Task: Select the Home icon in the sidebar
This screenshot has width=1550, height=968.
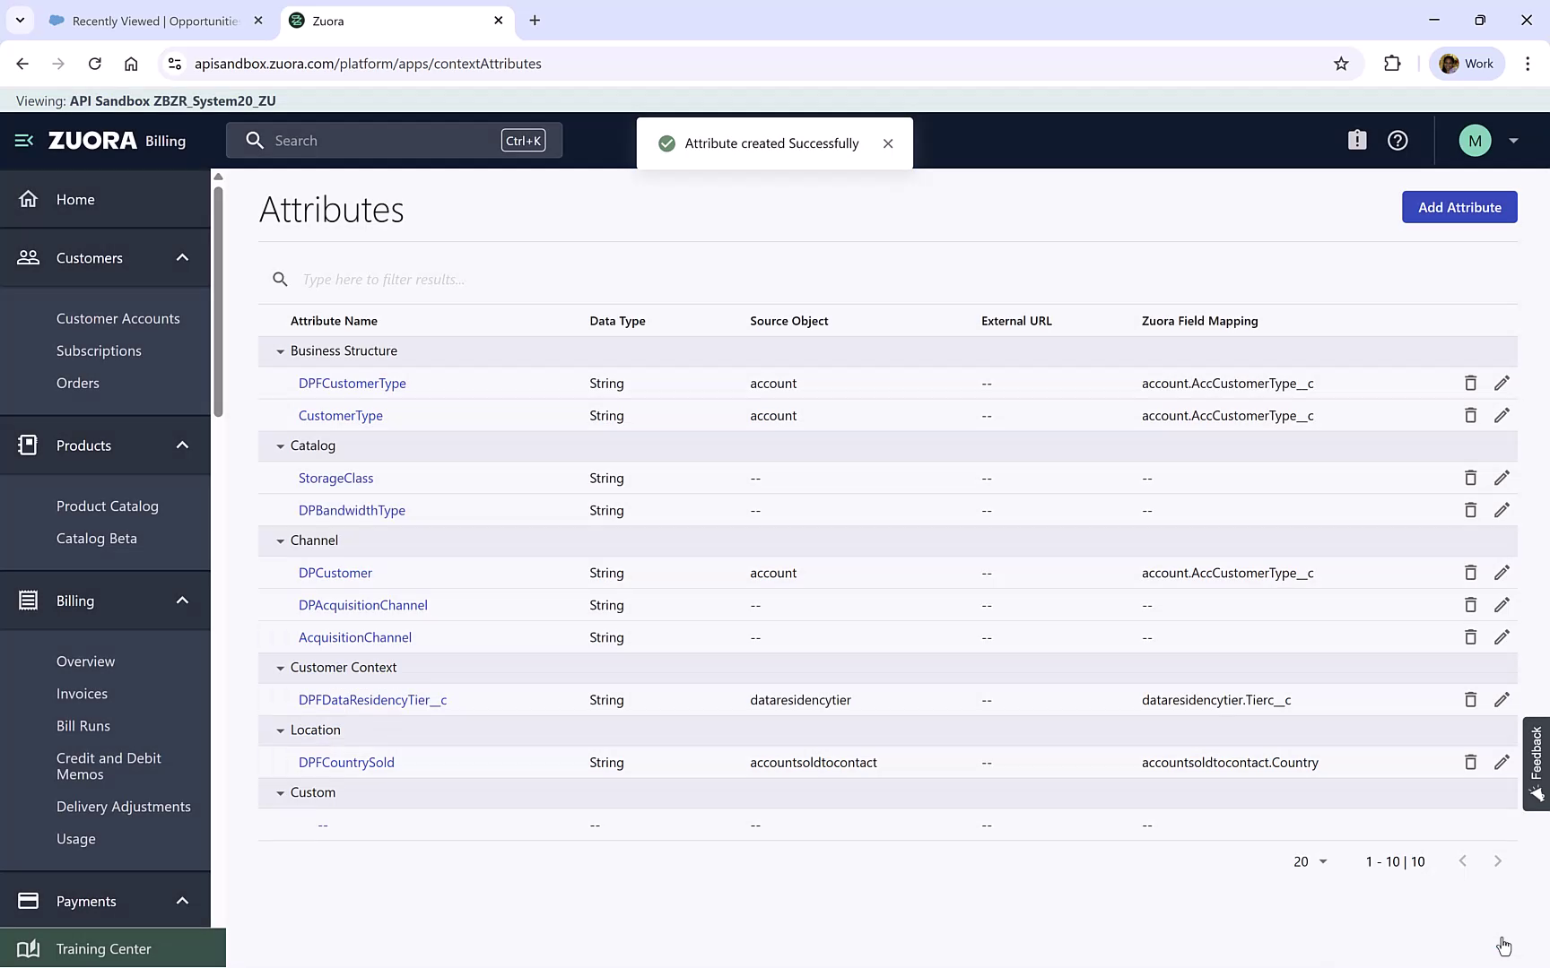Action: [28, 199]
